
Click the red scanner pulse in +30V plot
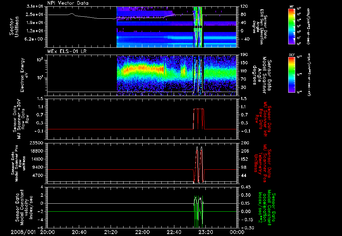point(199,119)
